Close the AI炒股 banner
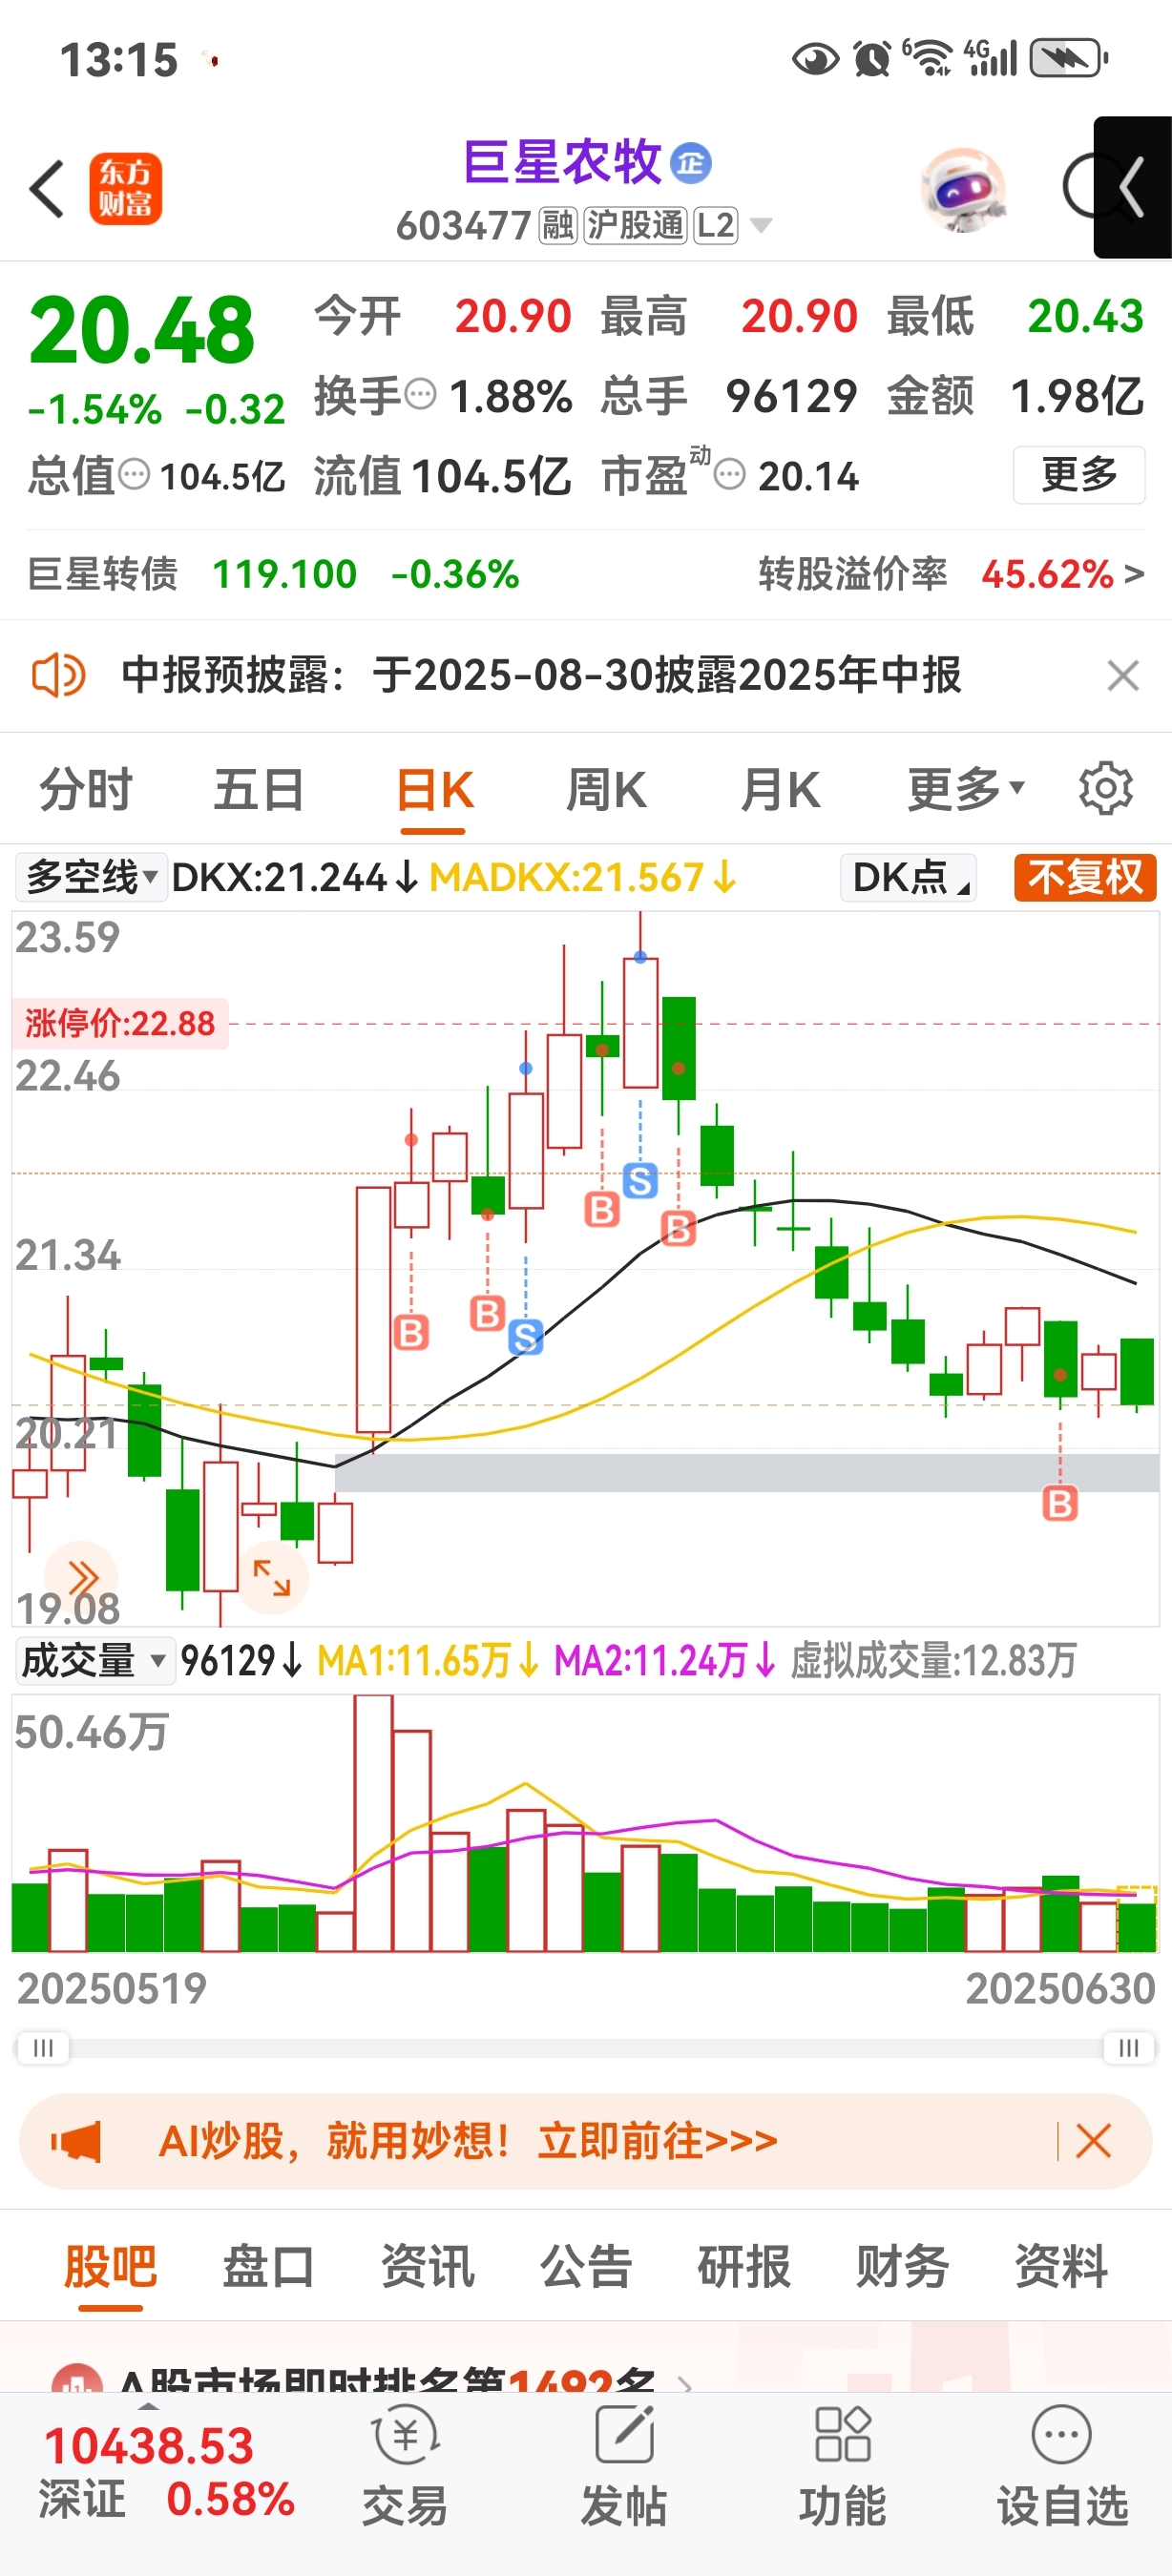The image size is (1172, 2576). [x=1093, y=2141]
